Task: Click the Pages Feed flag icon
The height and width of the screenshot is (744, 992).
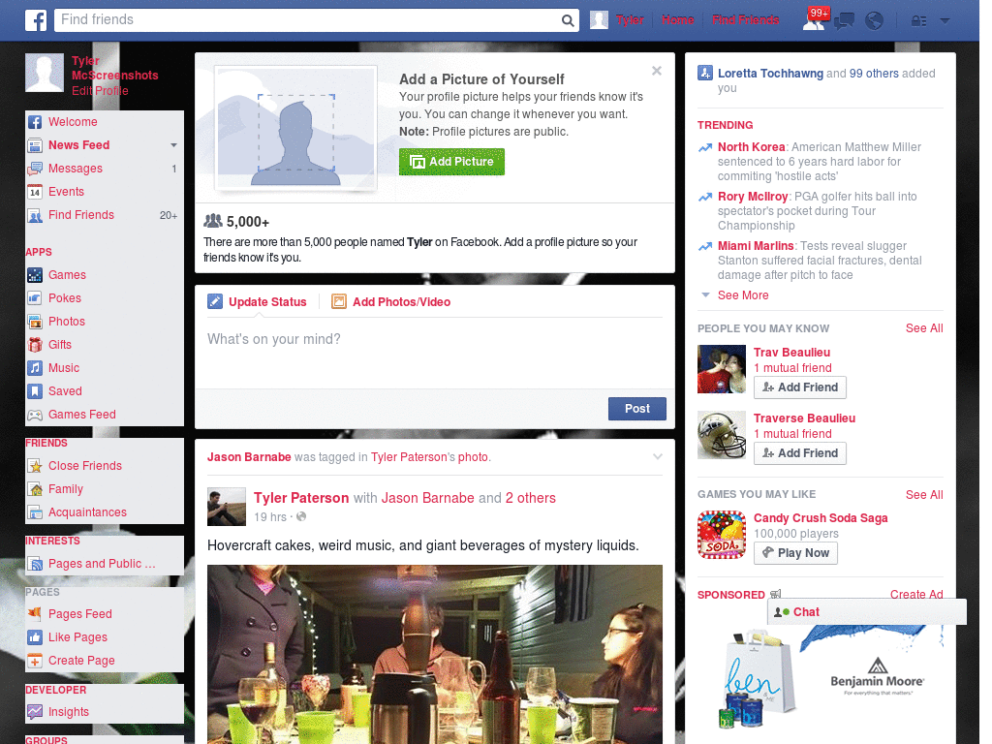Action: click(35, 613)
